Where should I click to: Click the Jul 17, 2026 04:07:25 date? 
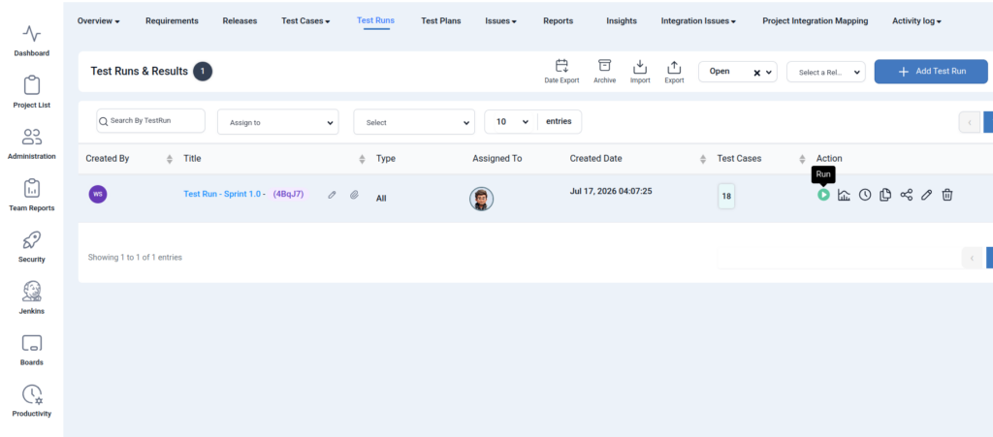(611, 190)
